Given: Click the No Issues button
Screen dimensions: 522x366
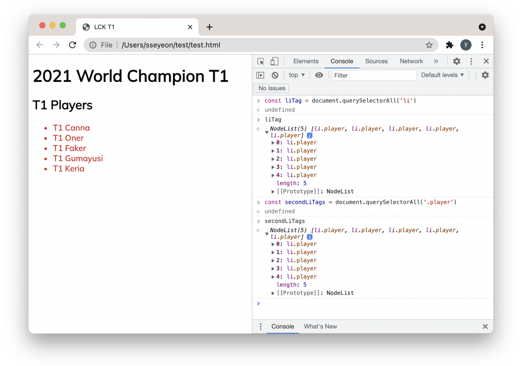Looking at the screenshot, I should [271, 88].
